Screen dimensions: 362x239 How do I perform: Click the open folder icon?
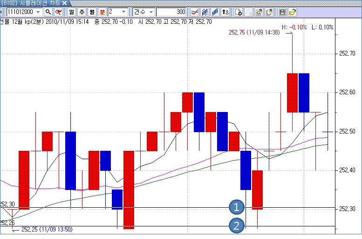(292, 12)
